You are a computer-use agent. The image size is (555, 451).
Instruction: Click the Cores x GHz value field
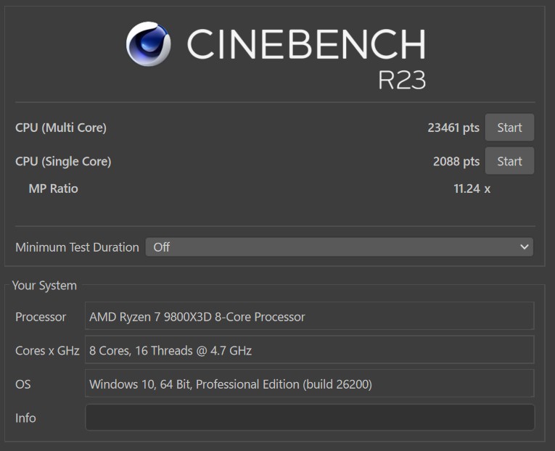point(310,350)
